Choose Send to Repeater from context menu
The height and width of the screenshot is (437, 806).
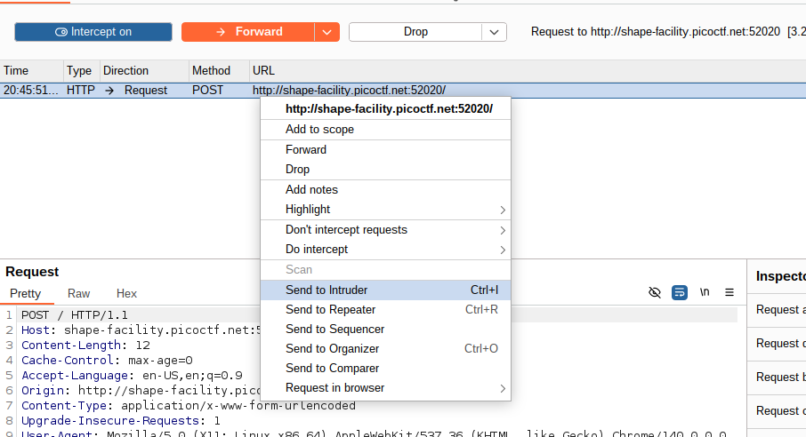330,310
